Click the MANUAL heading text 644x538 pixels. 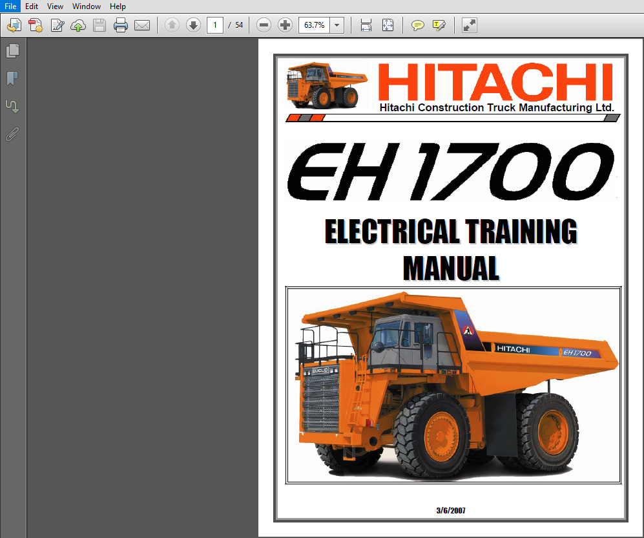451,268
